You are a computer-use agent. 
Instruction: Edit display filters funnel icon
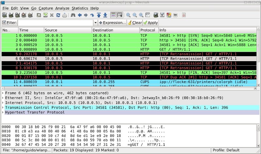(162, 15)
